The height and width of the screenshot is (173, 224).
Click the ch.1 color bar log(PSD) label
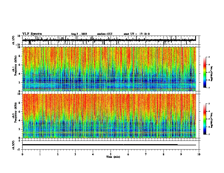(x=212, y=74)
